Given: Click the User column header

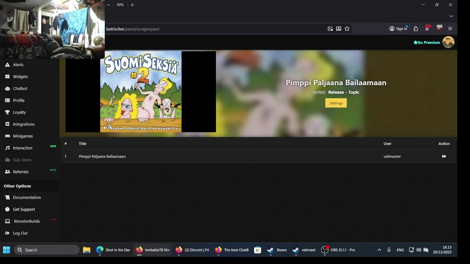Looking at the screenshot, I should 387,143.
